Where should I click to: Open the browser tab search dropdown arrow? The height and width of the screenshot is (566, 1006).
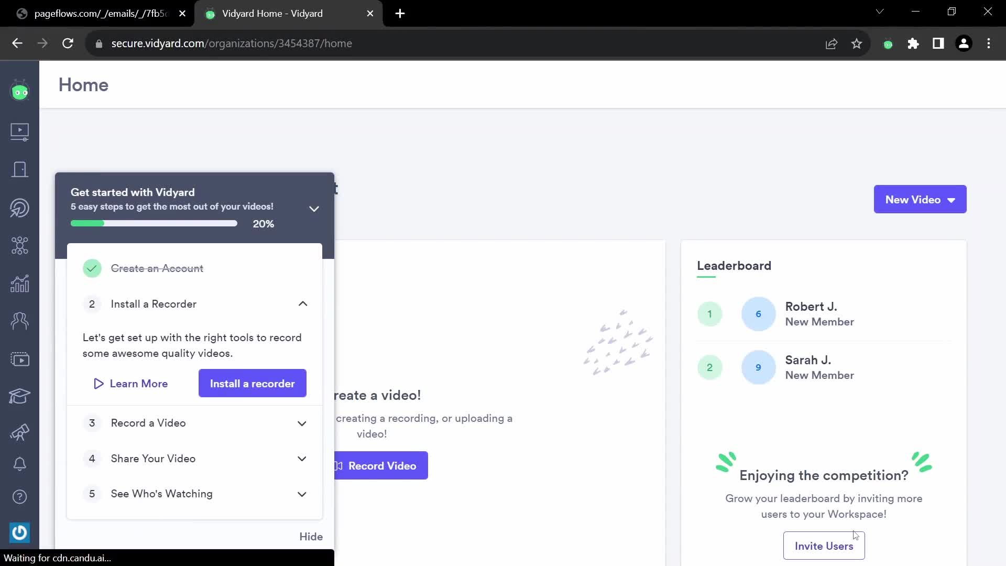click(x=880, y=12)
